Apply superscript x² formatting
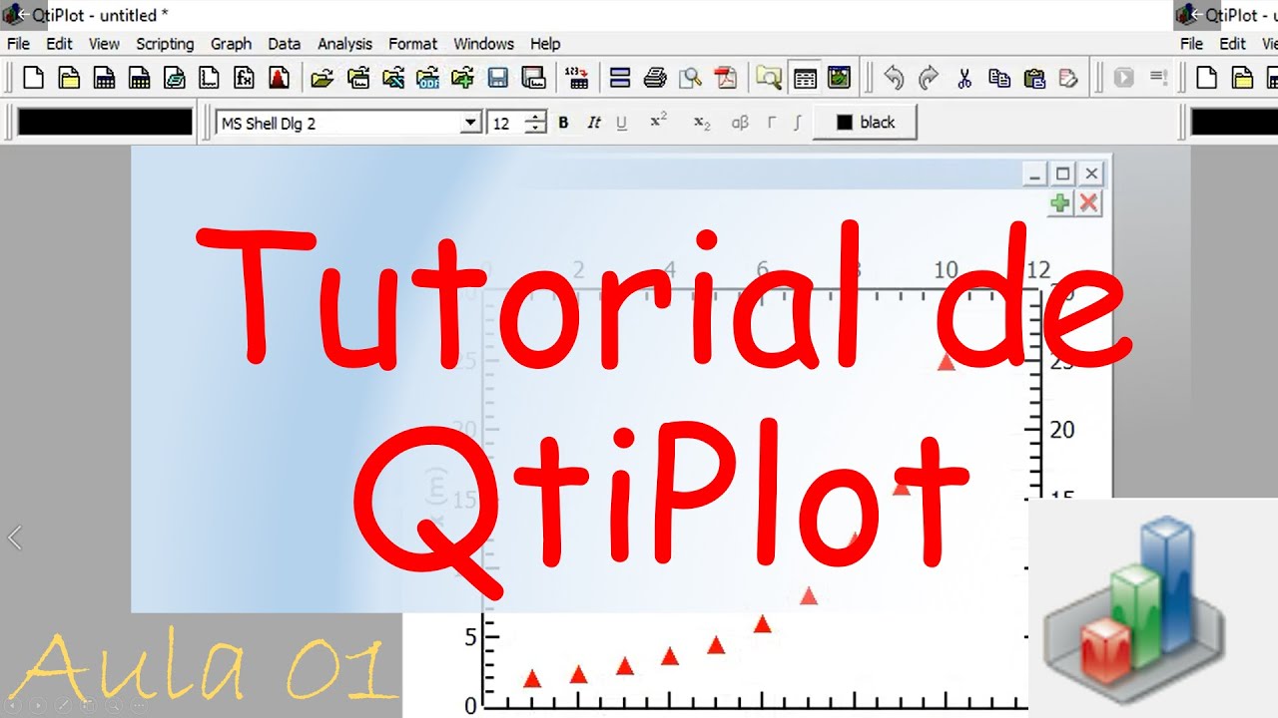 pos(658,121)
